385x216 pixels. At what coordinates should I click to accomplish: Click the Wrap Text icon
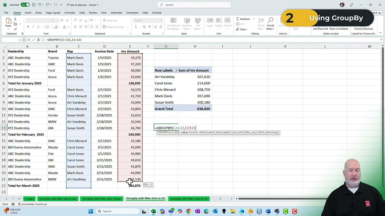(104, 20)
